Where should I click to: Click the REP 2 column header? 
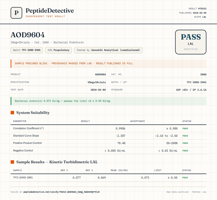coord(89,170)
